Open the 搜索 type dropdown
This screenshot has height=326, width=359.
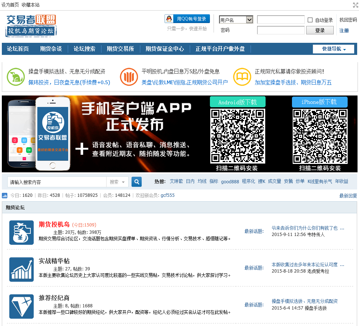tap(117, 182)
